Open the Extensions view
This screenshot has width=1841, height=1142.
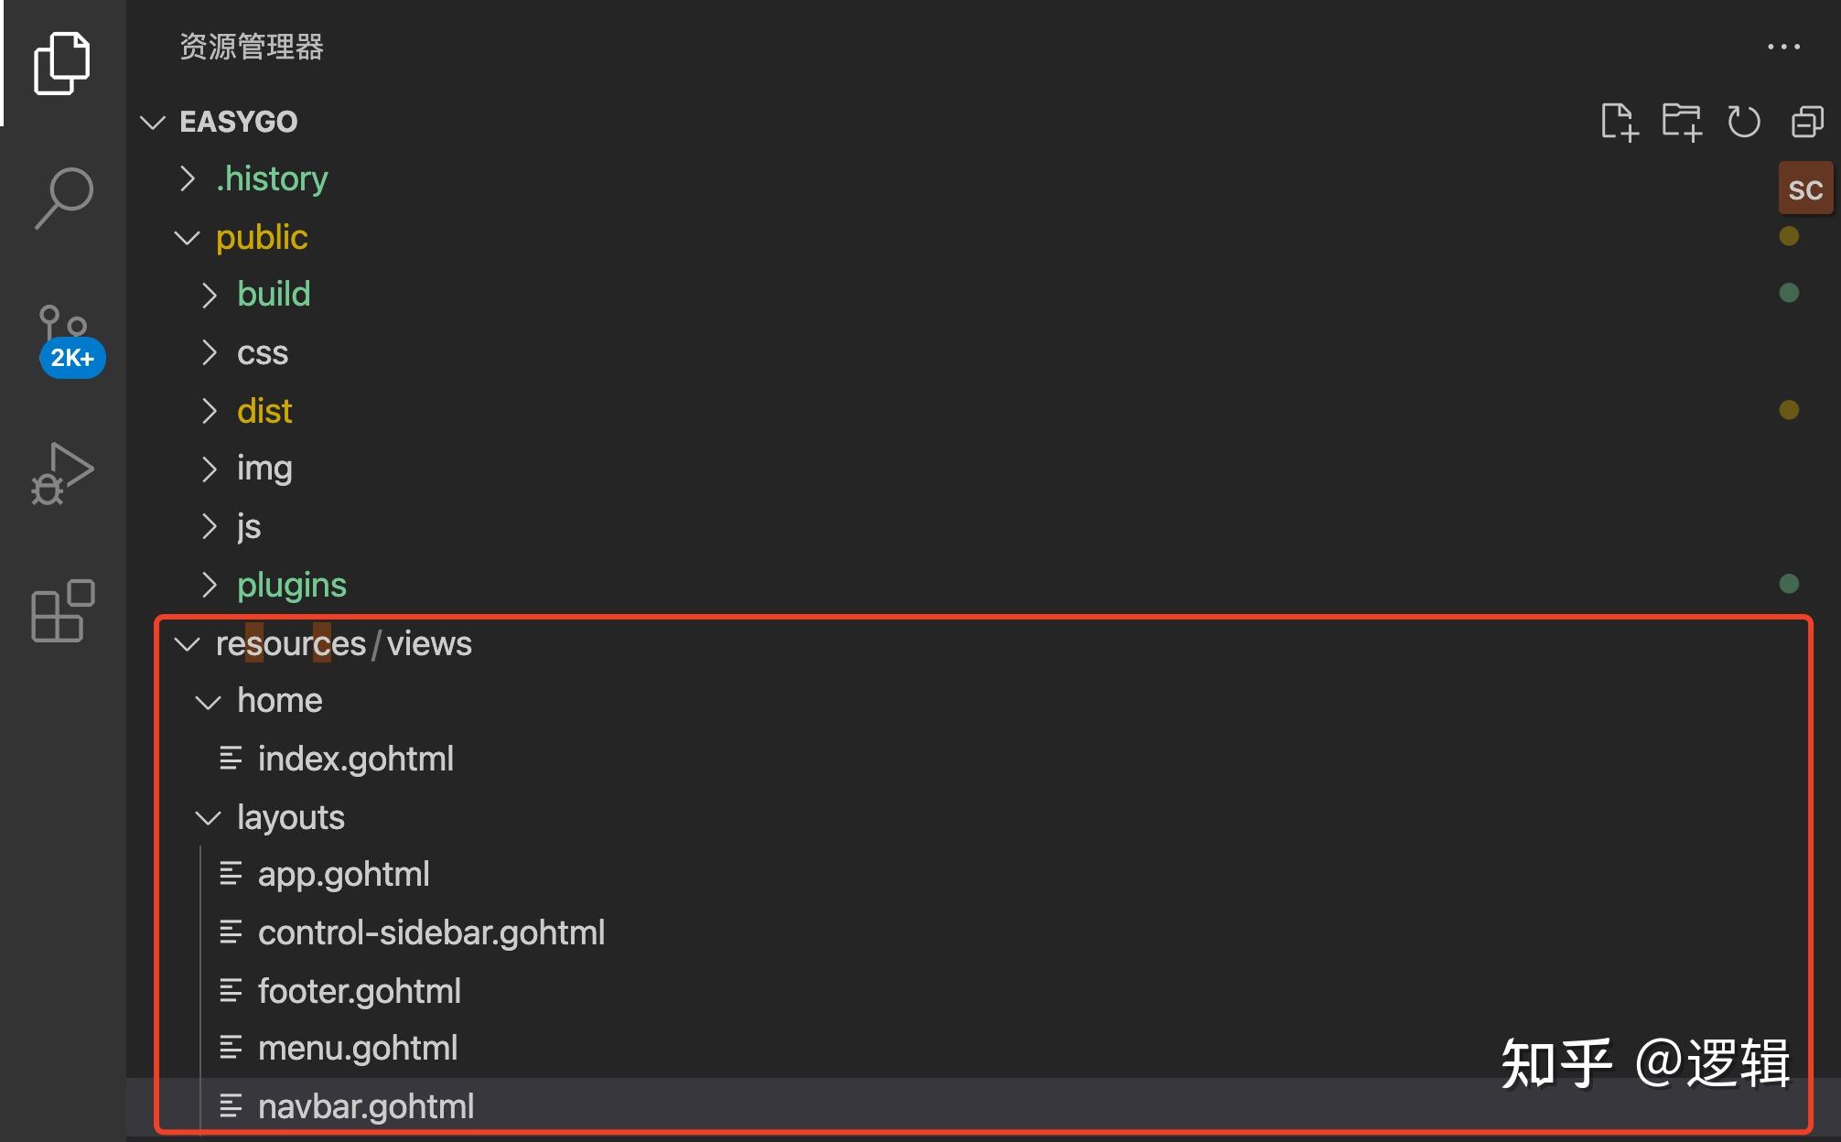pyautogui.click(x=62, y=611)
